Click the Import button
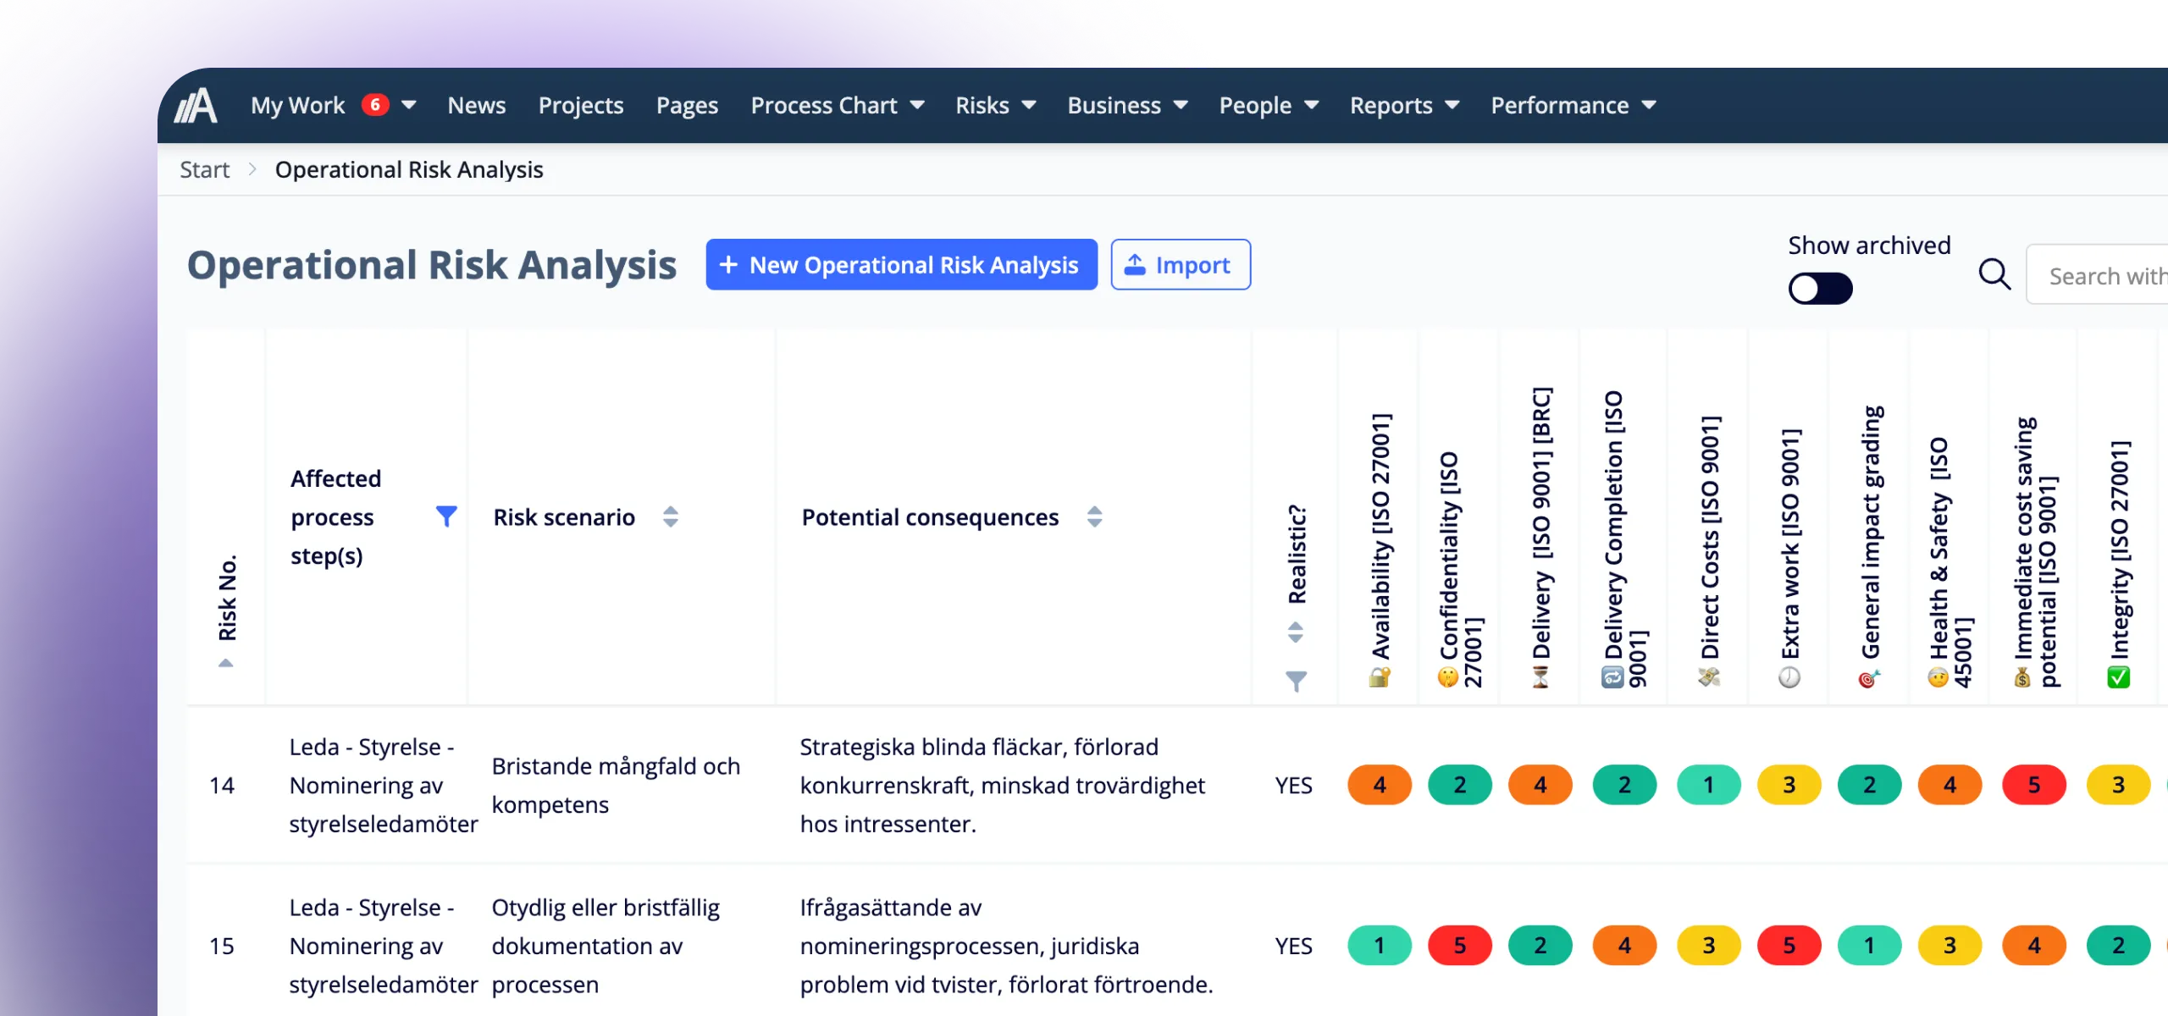 point(1180,265)
